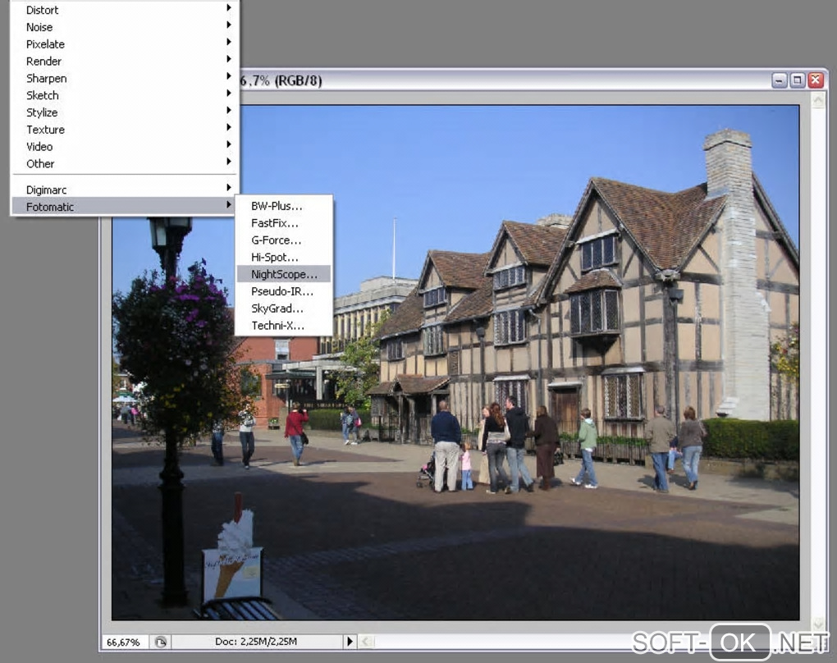Image resolution: width=837 pixels, height=663 pixels.
Task: Open the Other filter submenu
Action: coord(125,164)
